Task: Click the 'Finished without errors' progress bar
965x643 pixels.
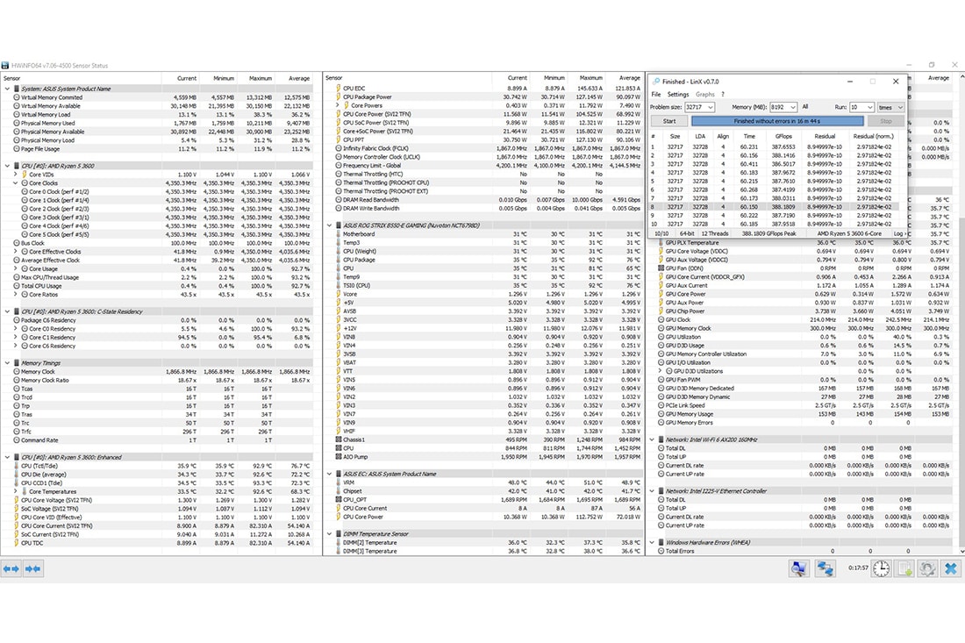Action: [x=778, y=121]
